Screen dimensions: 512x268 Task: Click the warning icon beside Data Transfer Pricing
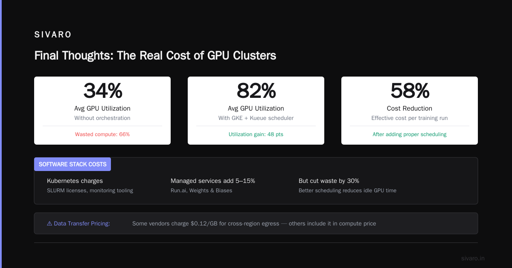click(x=49, y=223)
